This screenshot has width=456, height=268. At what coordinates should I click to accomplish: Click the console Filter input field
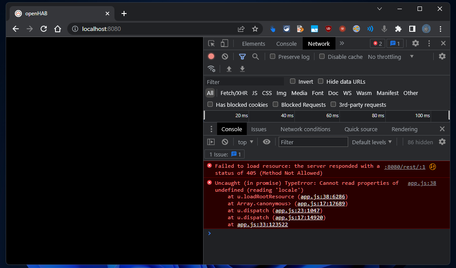click(x=313, y=142)
